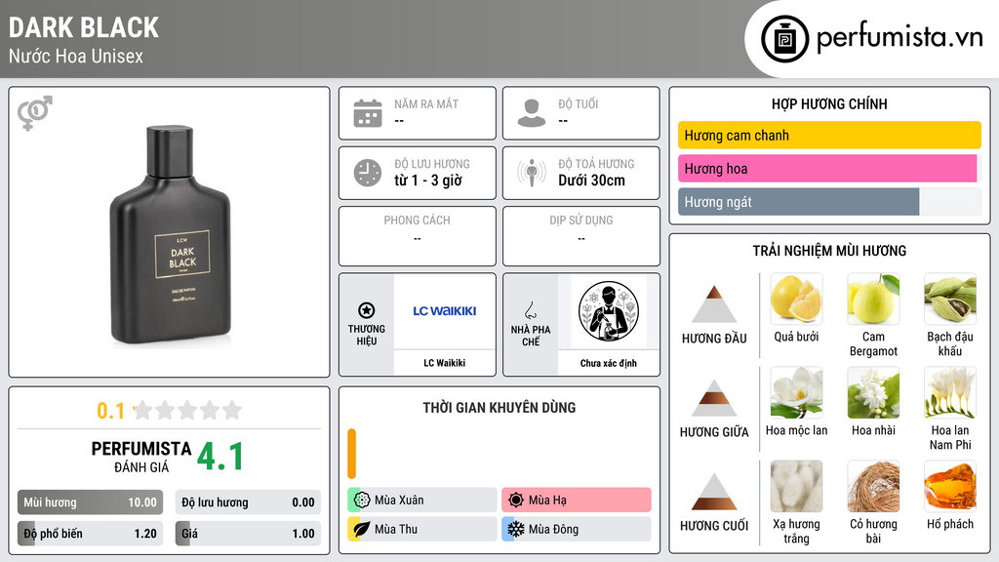Screen dimensions: 999x562
Task: Click the Độ lưu hương 0.00 score bar
Action: (x=248, y=502)
